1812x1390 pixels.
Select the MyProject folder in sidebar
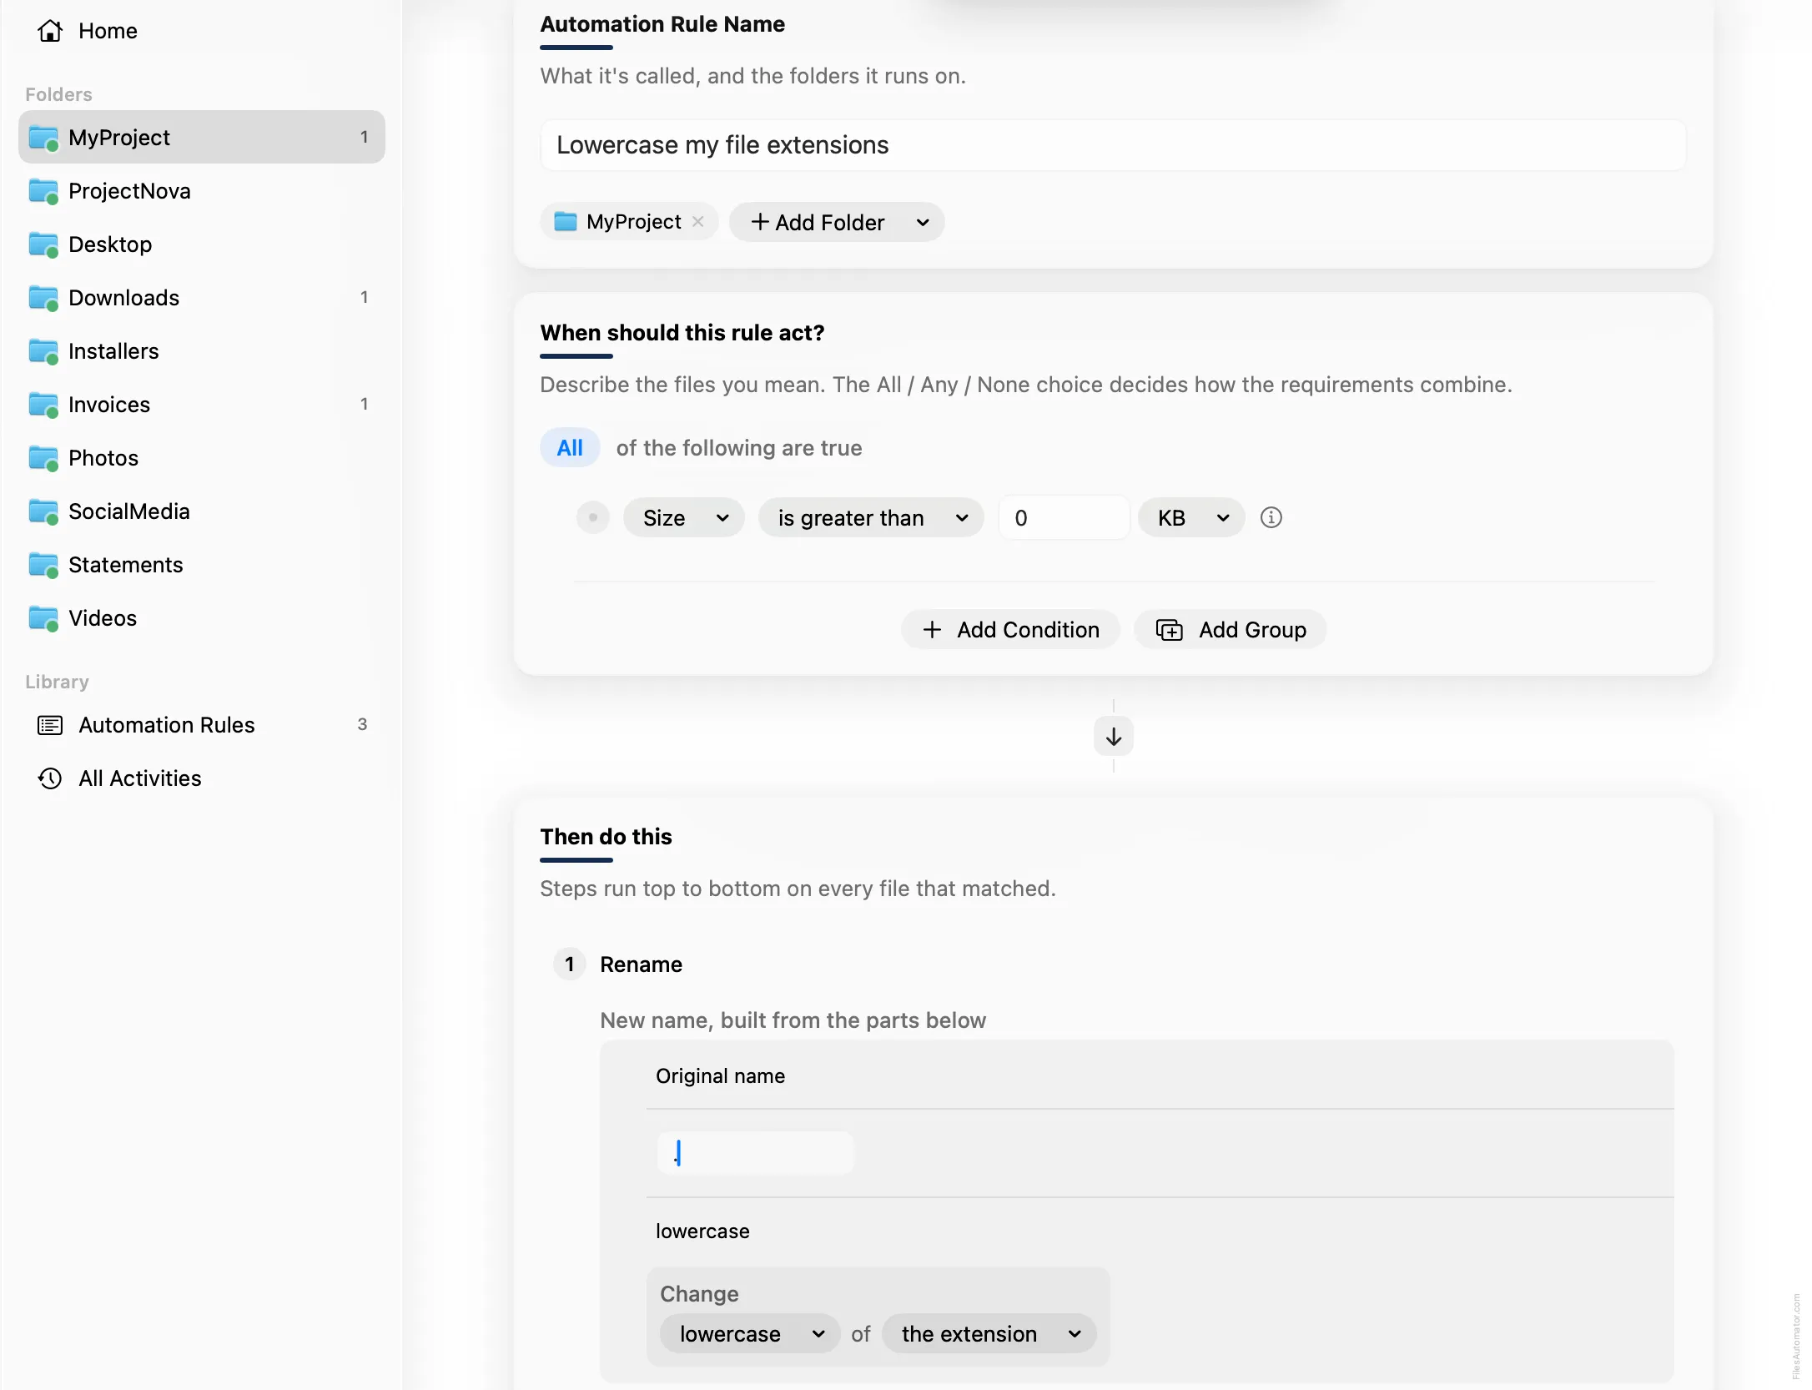(x=202, y=137)
